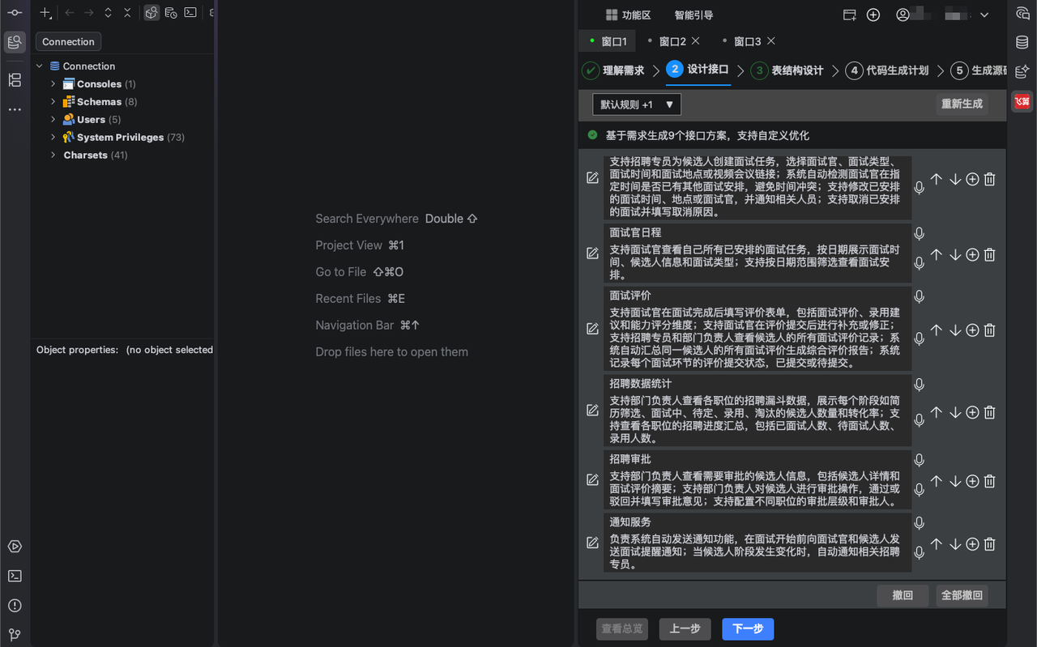Open the Services tool window icon
Screen dimensions: 1037x647
(x=15, y=547)
